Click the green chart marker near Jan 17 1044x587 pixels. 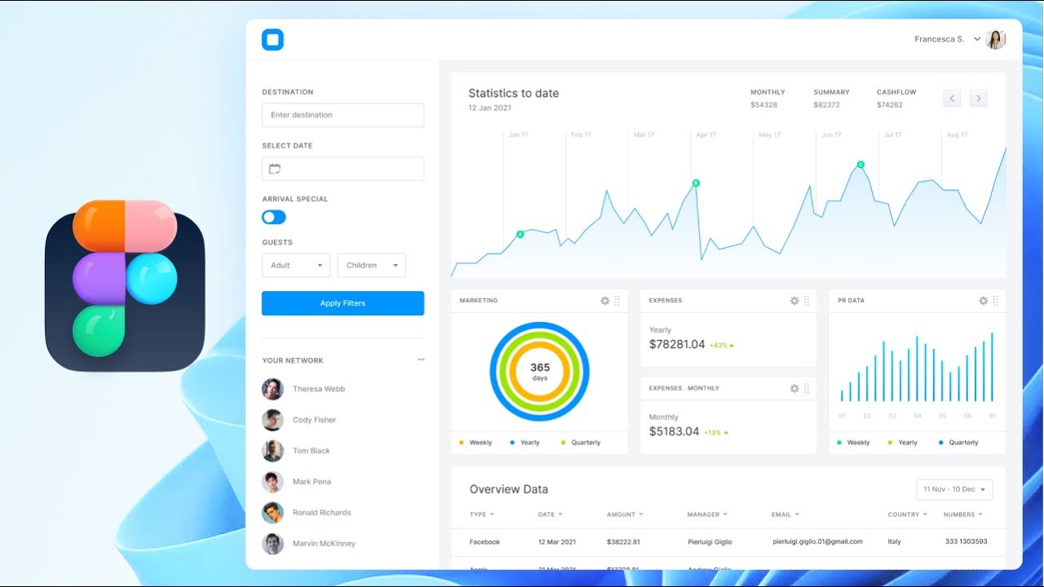[520, 234]
